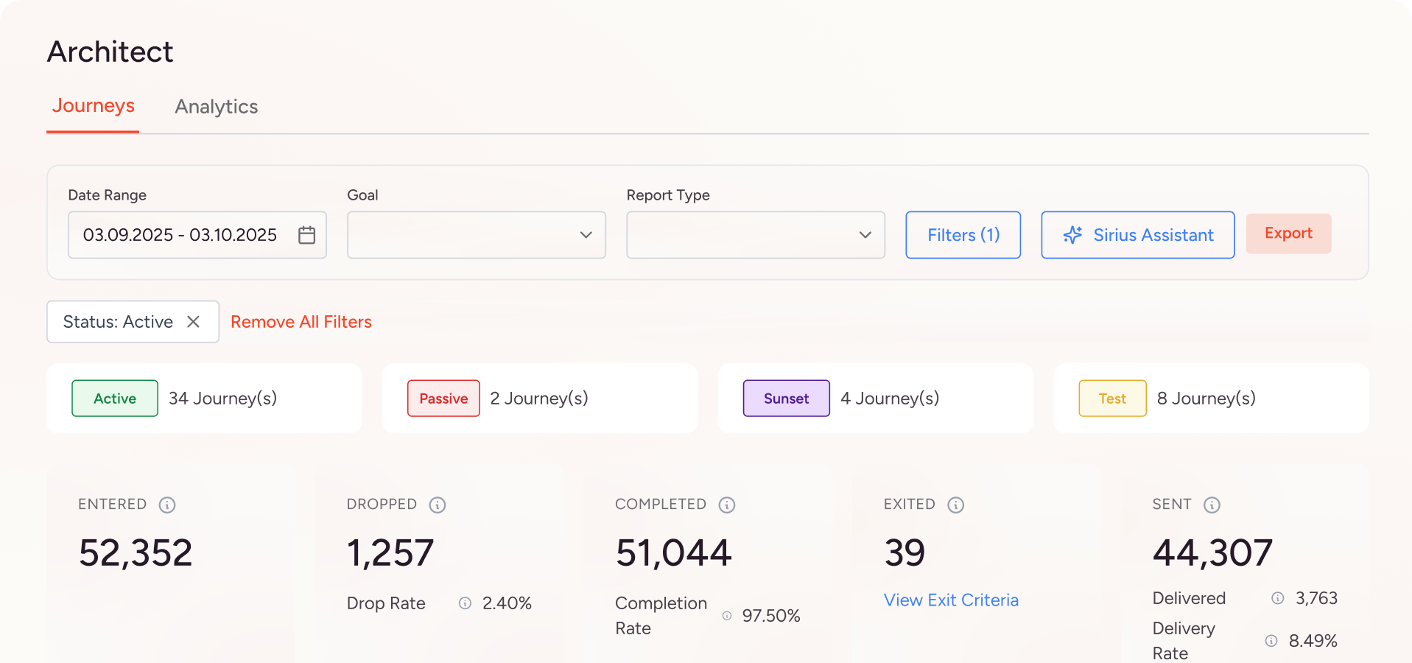Toggle the Passive journeys status badge
The width and height of the screenshot is (1412, 663).
[443, 399]
